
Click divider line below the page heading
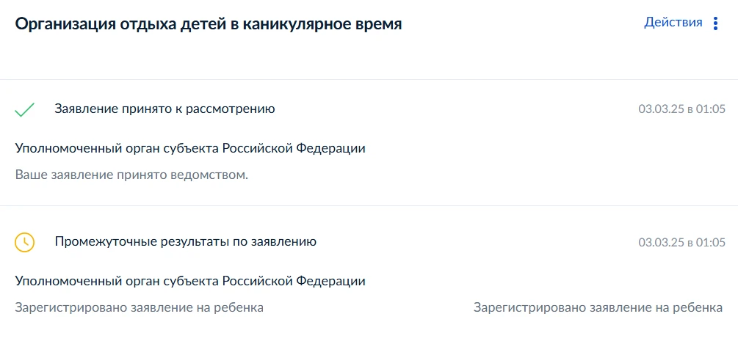[x=369, y=79]
